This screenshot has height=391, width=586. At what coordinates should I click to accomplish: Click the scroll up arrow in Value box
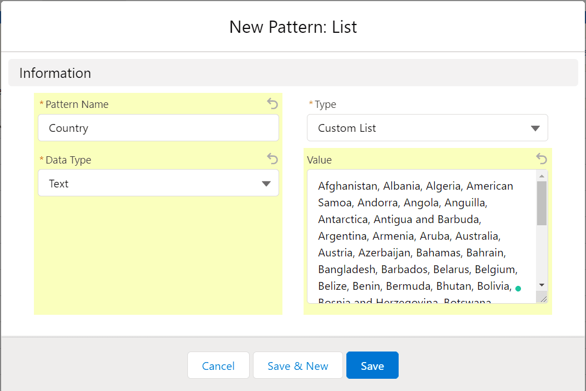(542, 175)
